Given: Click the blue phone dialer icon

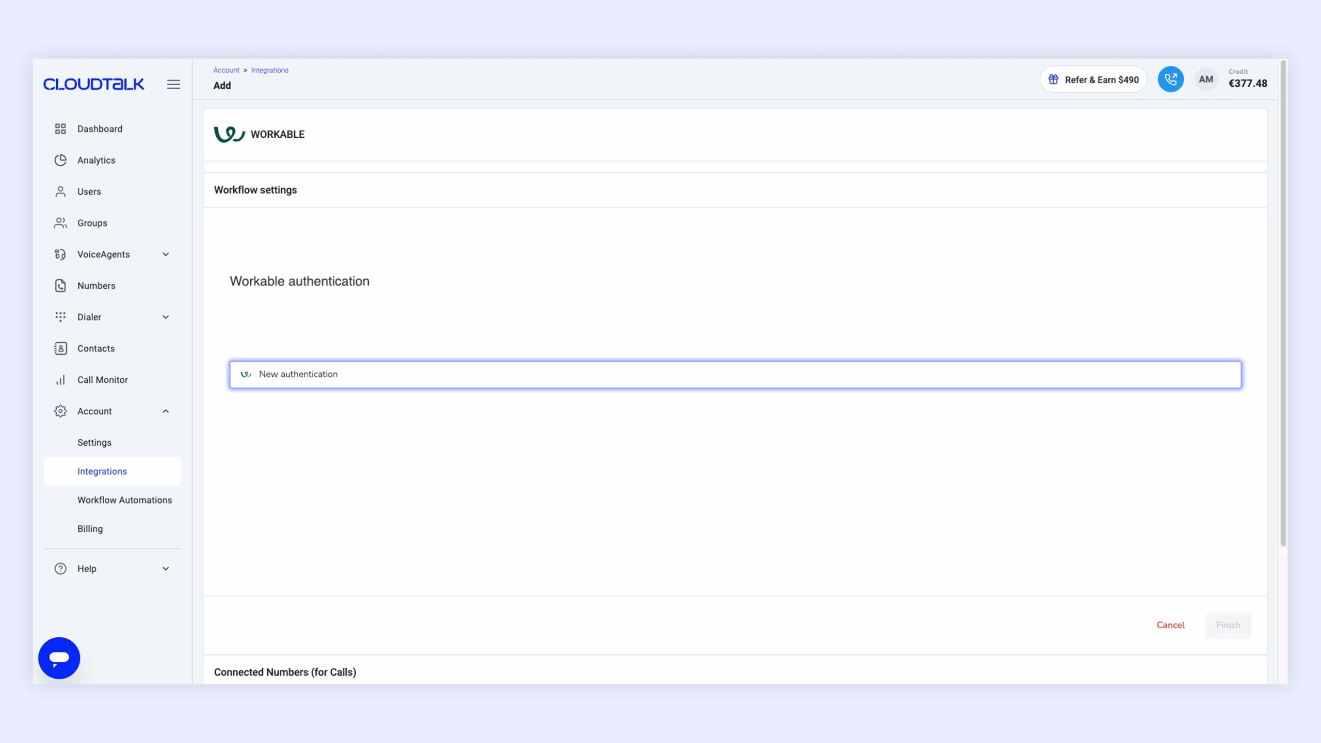Looking at the screenshot, I should (x=1170, y=79).
